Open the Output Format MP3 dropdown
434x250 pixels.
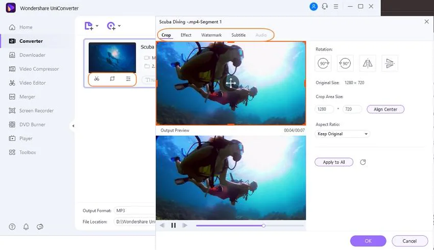pyautogui.click(x=134, y=211)
